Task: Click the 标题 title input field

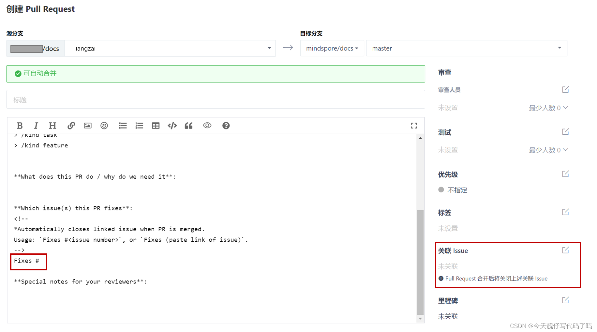Action: (216, 99)
